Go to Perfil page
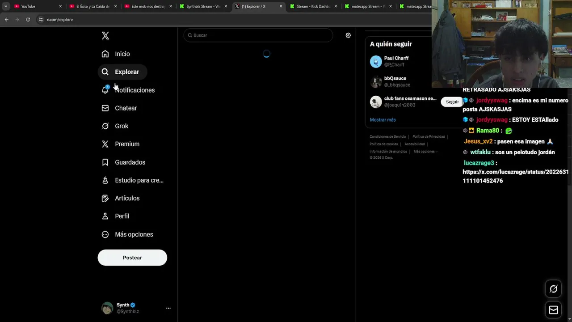The height and width of the screenshot is (322, 572). click(115, 216)
